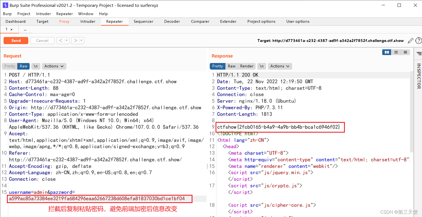The image size is (422, 217).
Task: Switch to Sequencer tab
Action: (143, 21)
